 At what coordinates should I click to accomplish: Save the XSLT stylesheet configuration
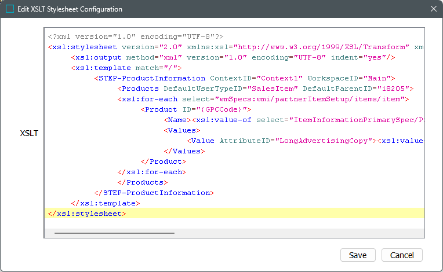[x=358, y=255]
